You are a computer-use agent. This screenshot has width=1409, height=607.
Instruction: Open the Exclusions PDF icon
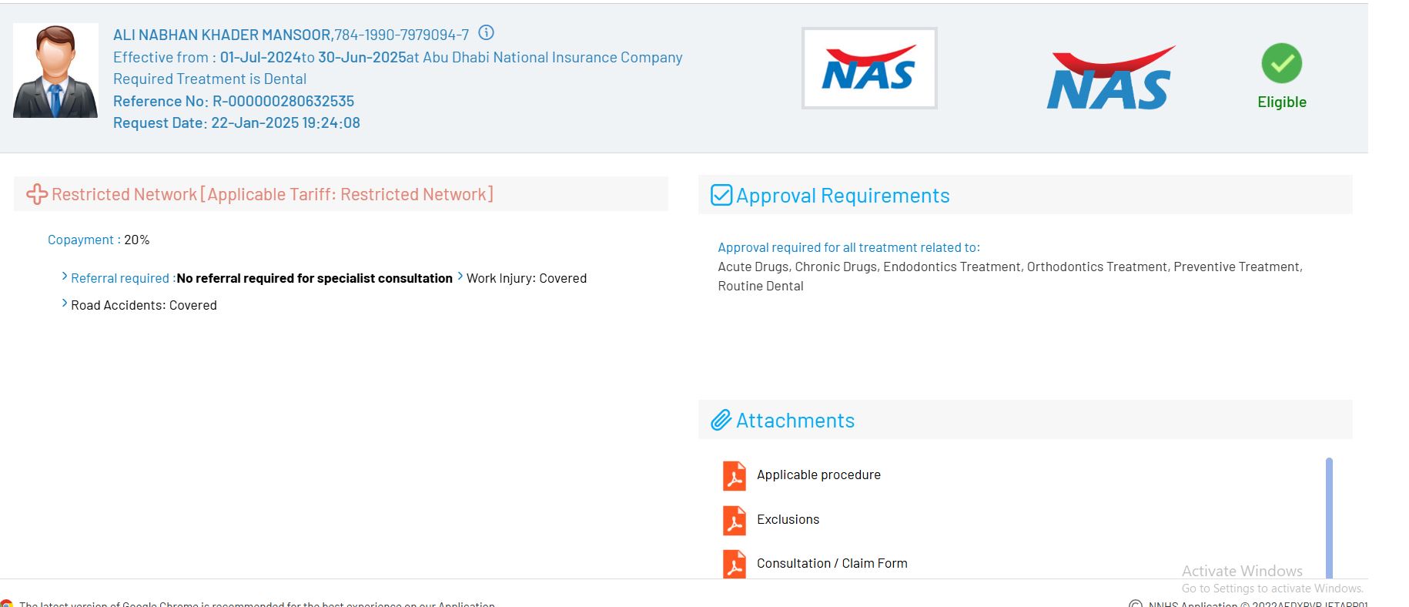point(734,520)
